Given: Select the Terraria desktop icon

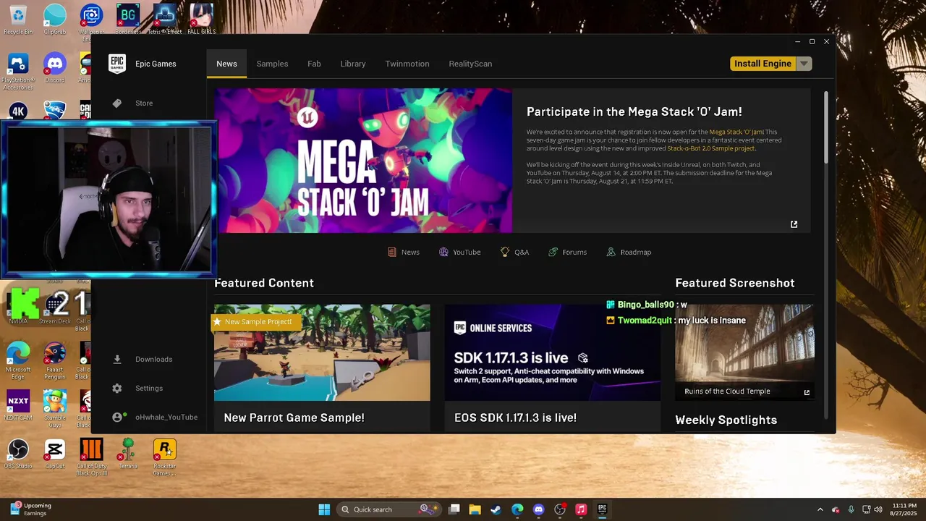Looking at the screenshot, I should [x=128, y=454].
